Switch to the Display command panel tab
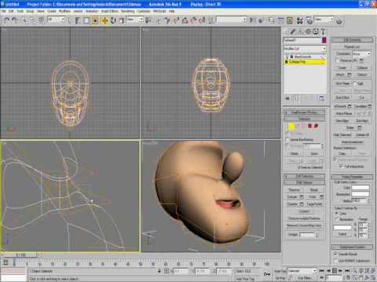The width and height of the screenshot is (377, 282). [x=316, y=31]
